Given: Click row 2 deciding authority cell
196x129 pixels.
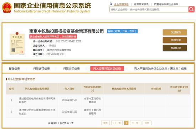Looking at the screenshot, I should click(x=92, y=112).
